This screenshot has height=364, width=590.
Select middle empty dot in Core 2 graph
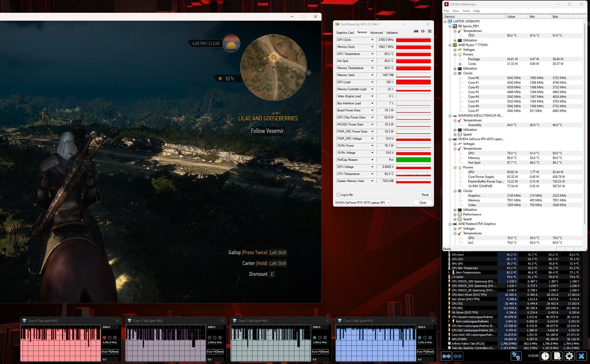pos(320,338)
